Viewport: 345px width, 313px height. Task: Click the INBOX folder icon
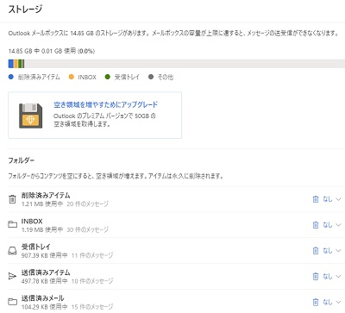12,224
